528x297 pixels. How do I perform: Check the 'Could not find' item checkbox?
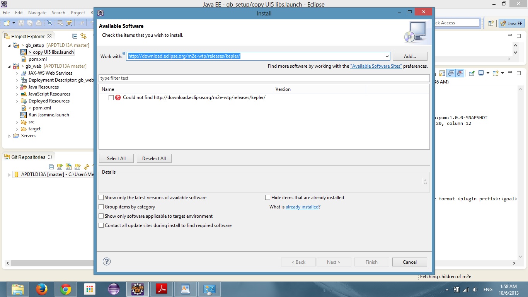(111, 97)
